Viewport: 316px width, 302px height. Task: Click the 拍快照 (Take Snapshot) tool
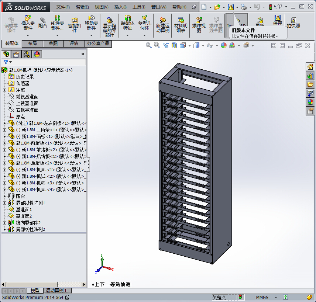pyautogui.click(x=293, y=22)
